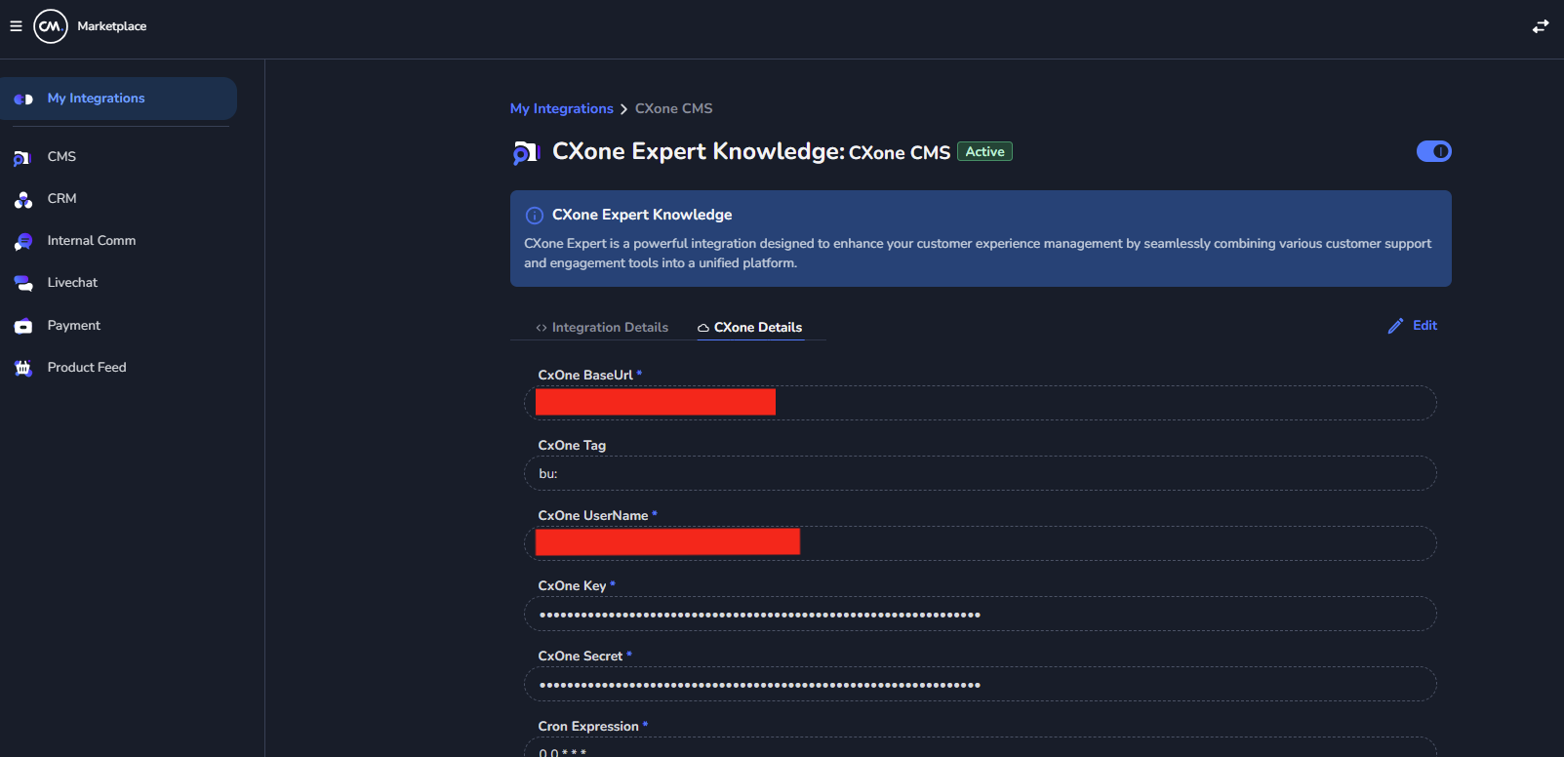Open the hamburger menu icon
1564x757 pixels.
click(16, 26)
